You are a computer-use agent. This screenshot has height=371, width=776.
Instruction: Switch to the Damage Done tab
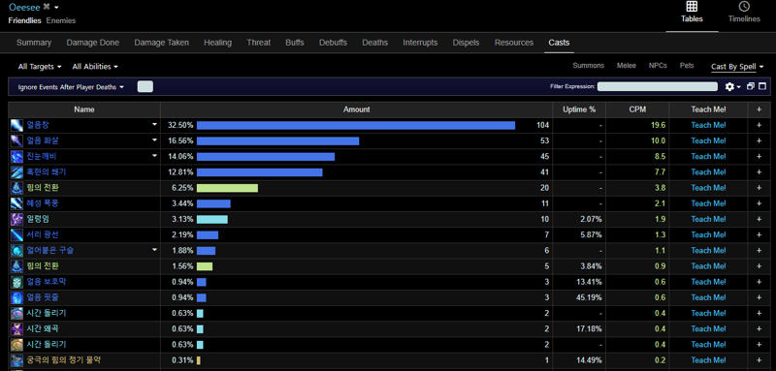tap(93, 43)
